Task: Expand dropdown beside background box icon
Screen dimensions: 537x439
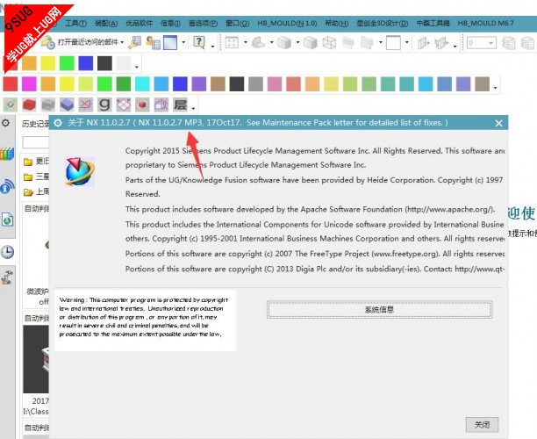Action: click(x=407, y=42)
